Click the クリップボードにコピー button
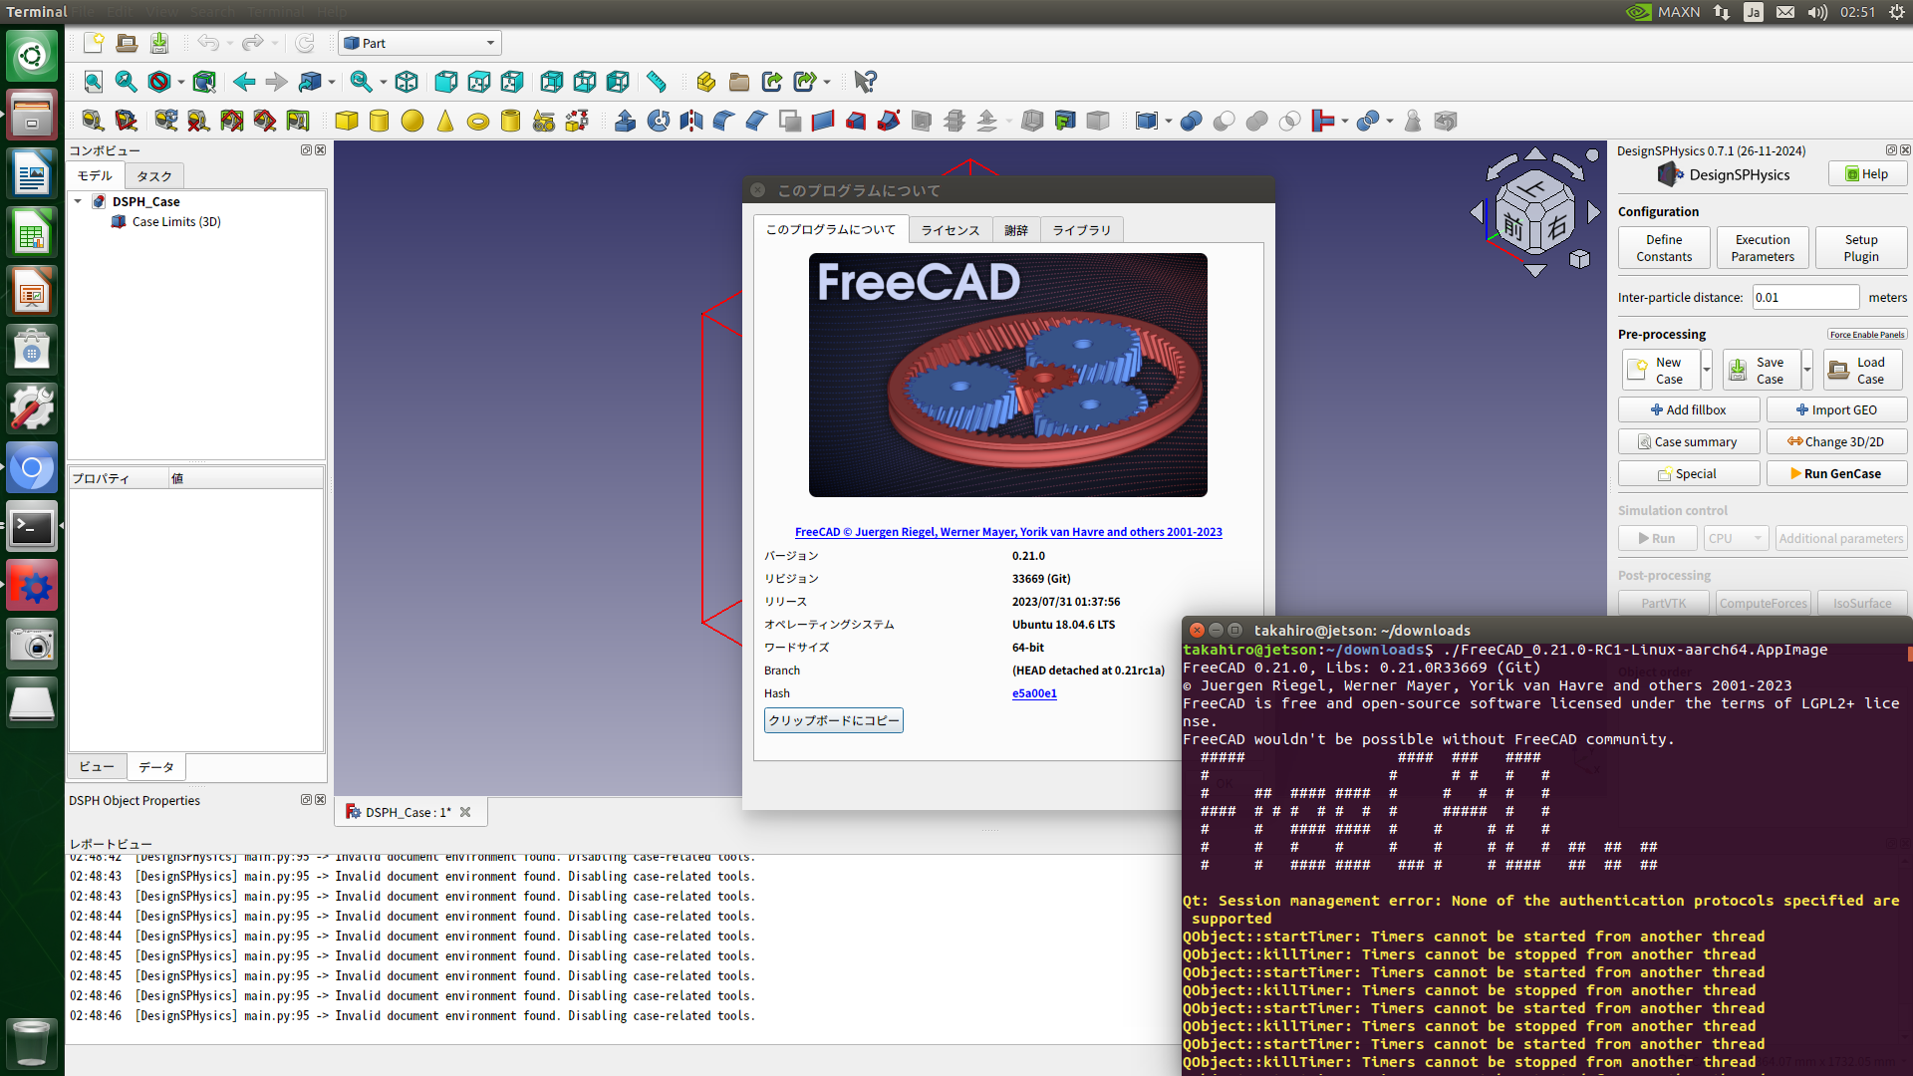Viewport: 1913px width, 1076px height. (x=834, y=720)
